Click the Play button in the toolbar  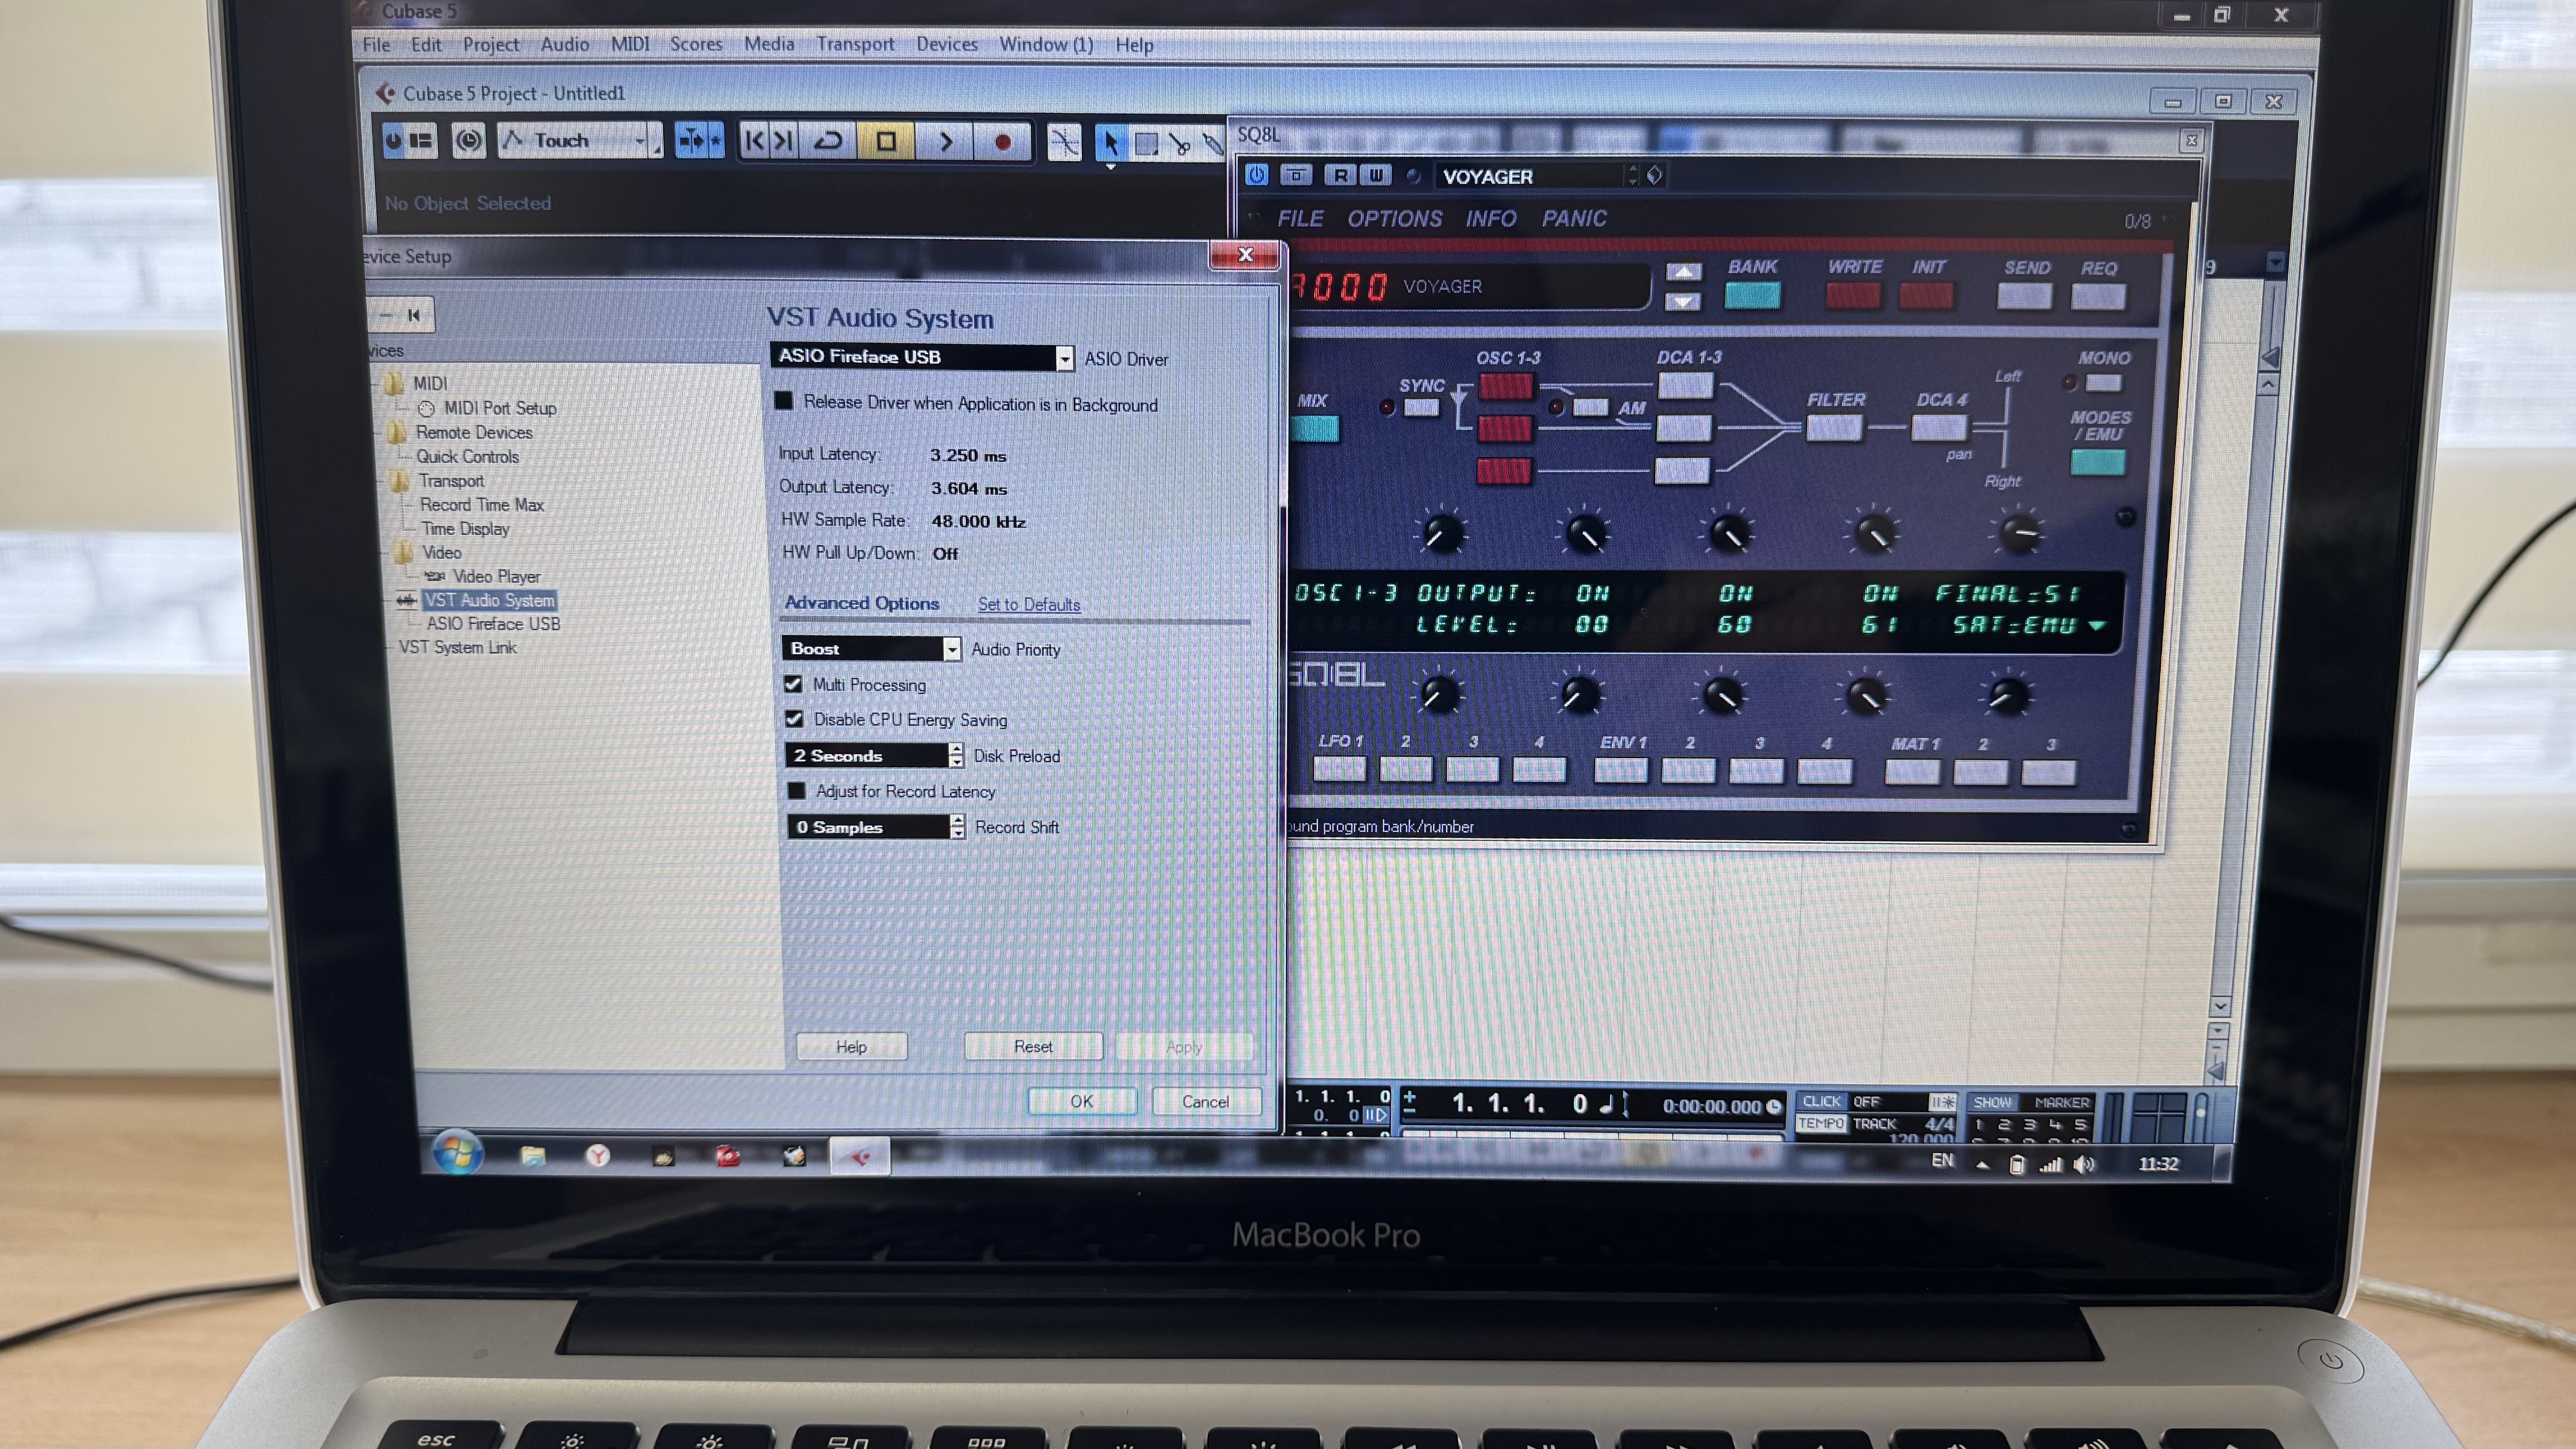[x=945, y=142]
